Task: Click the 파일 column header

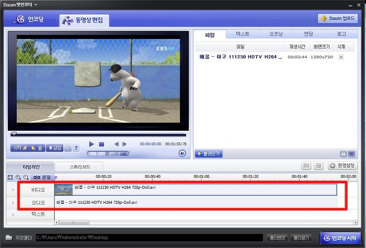Action: (x=240, y=46)
